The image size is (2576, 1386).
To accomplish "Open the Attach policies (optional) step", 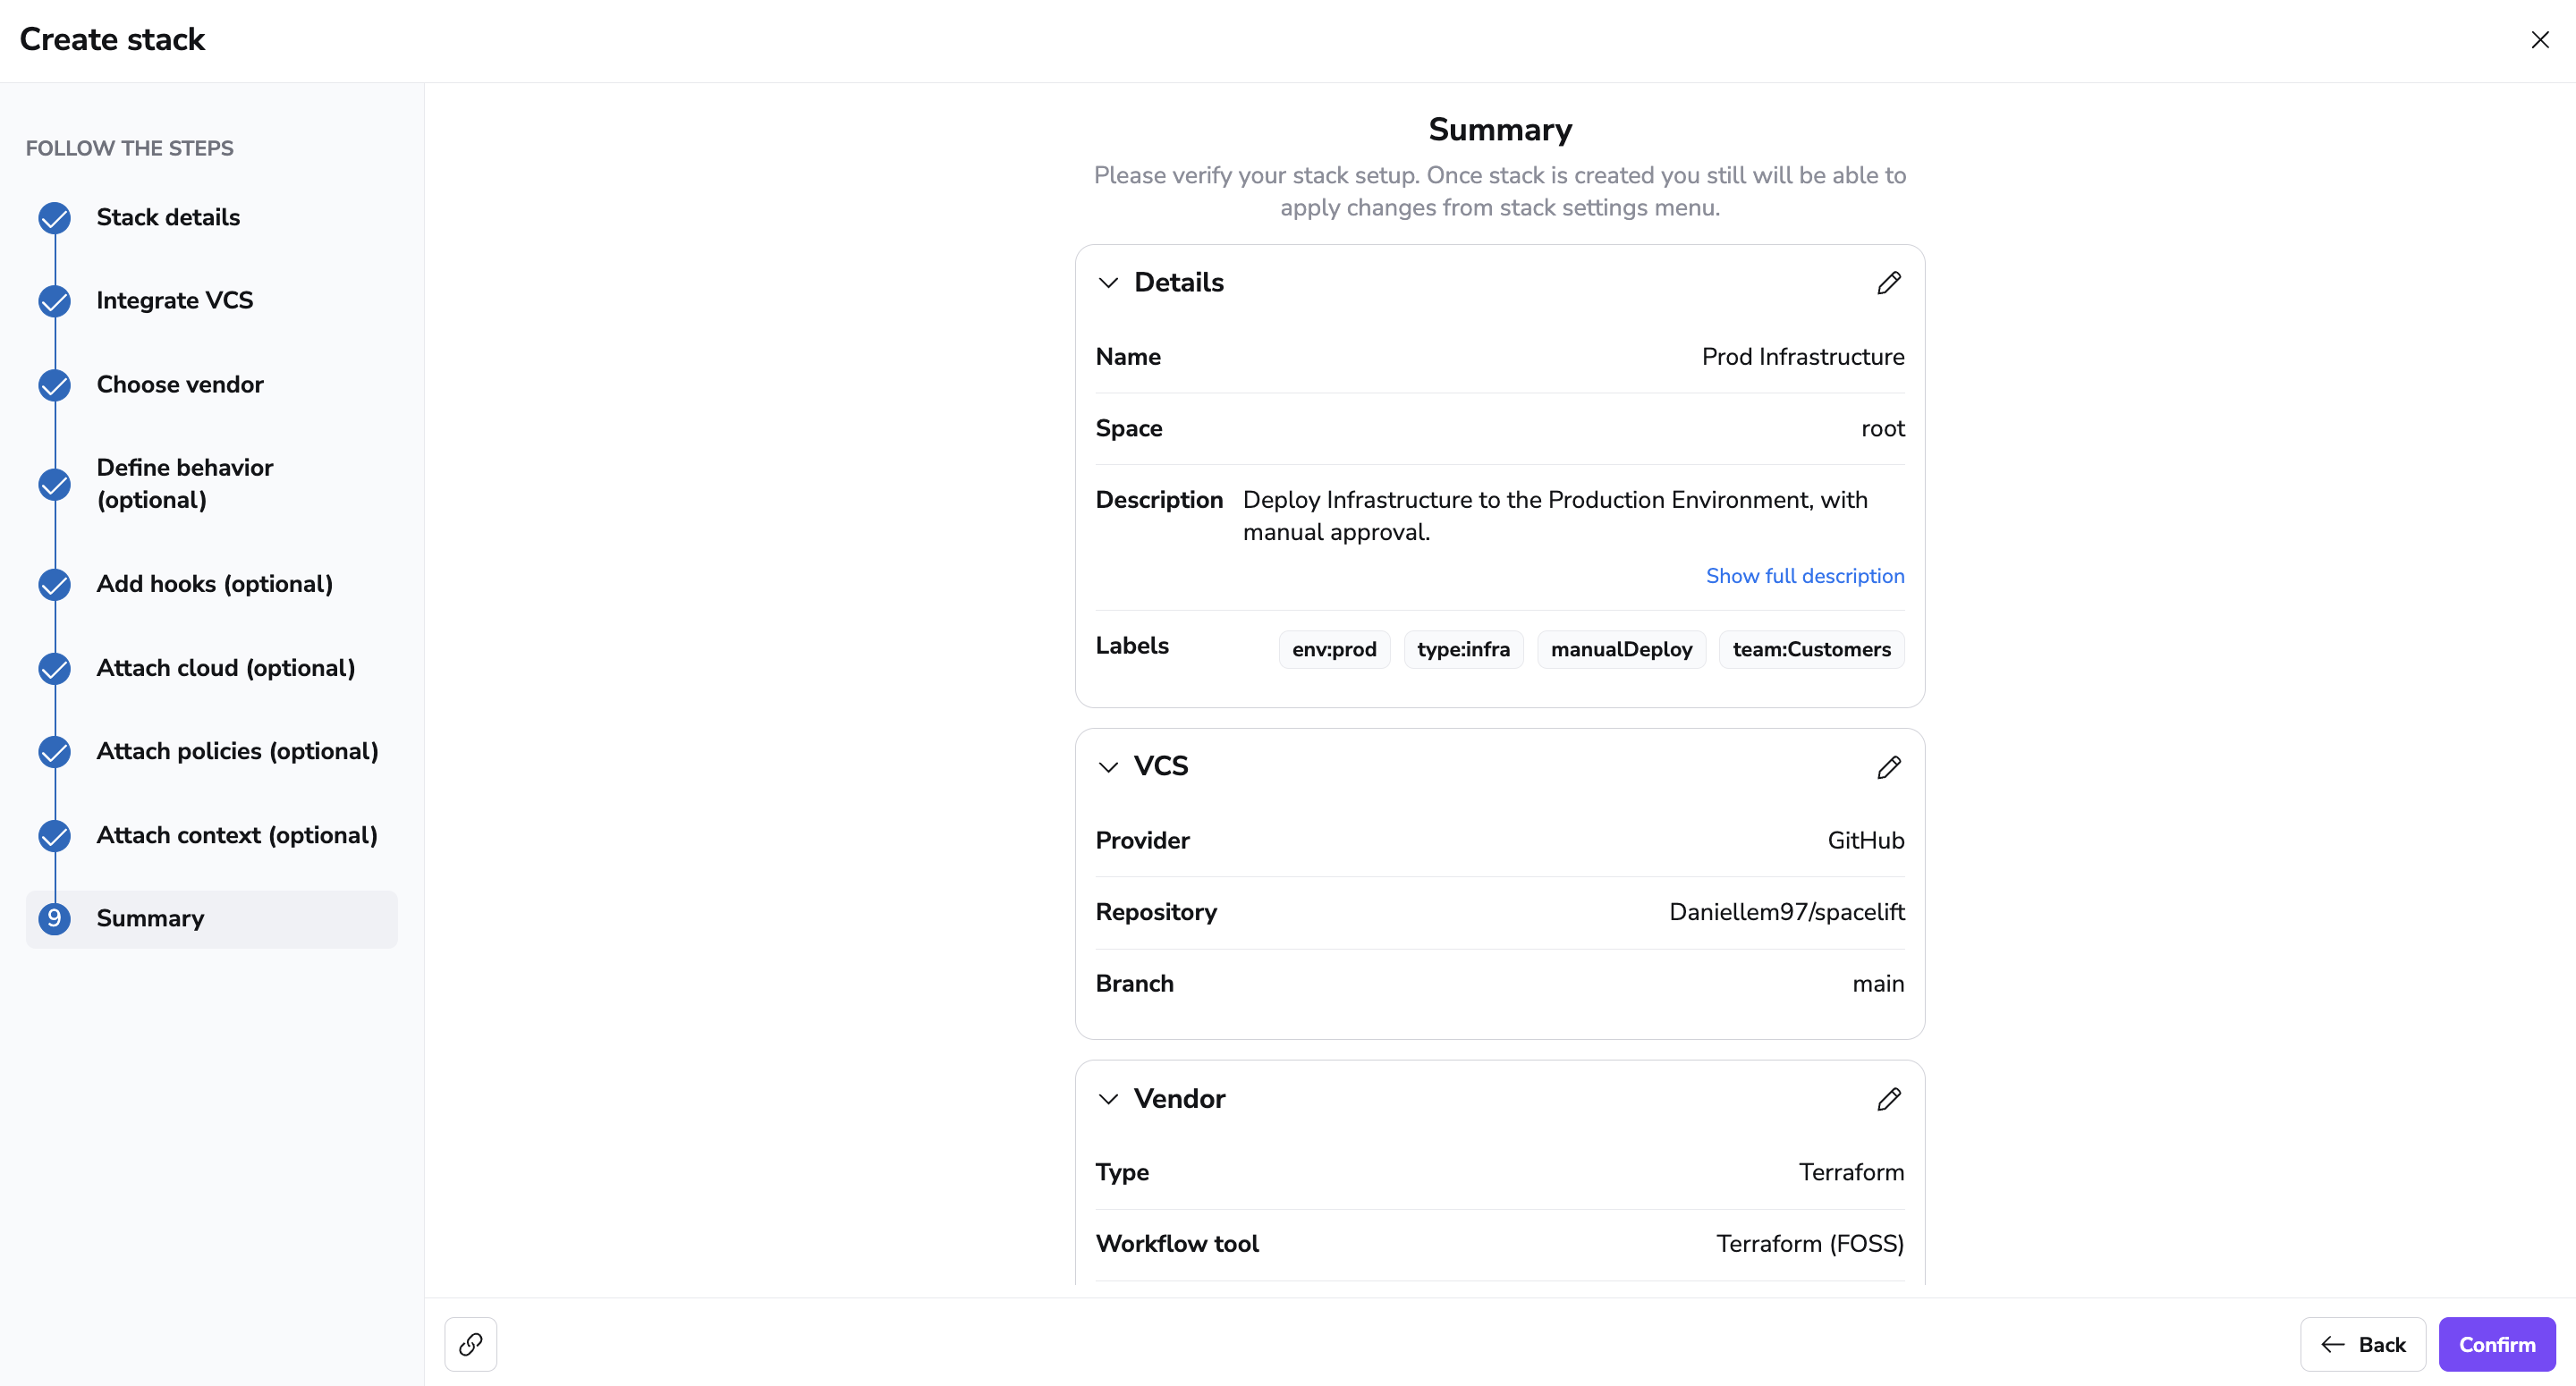I will [237, 751].
